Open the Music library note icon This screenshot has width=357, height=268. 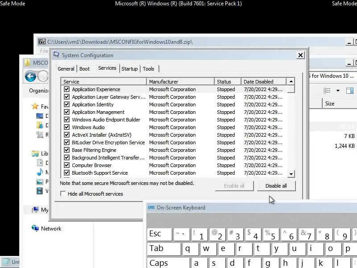click(40, 172)
